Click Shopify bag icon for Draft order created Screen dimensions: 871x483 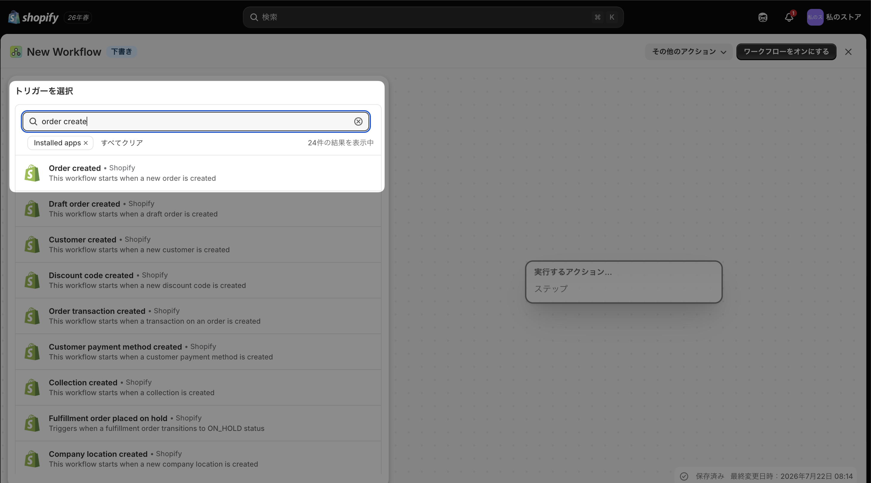tap(32, 209)
